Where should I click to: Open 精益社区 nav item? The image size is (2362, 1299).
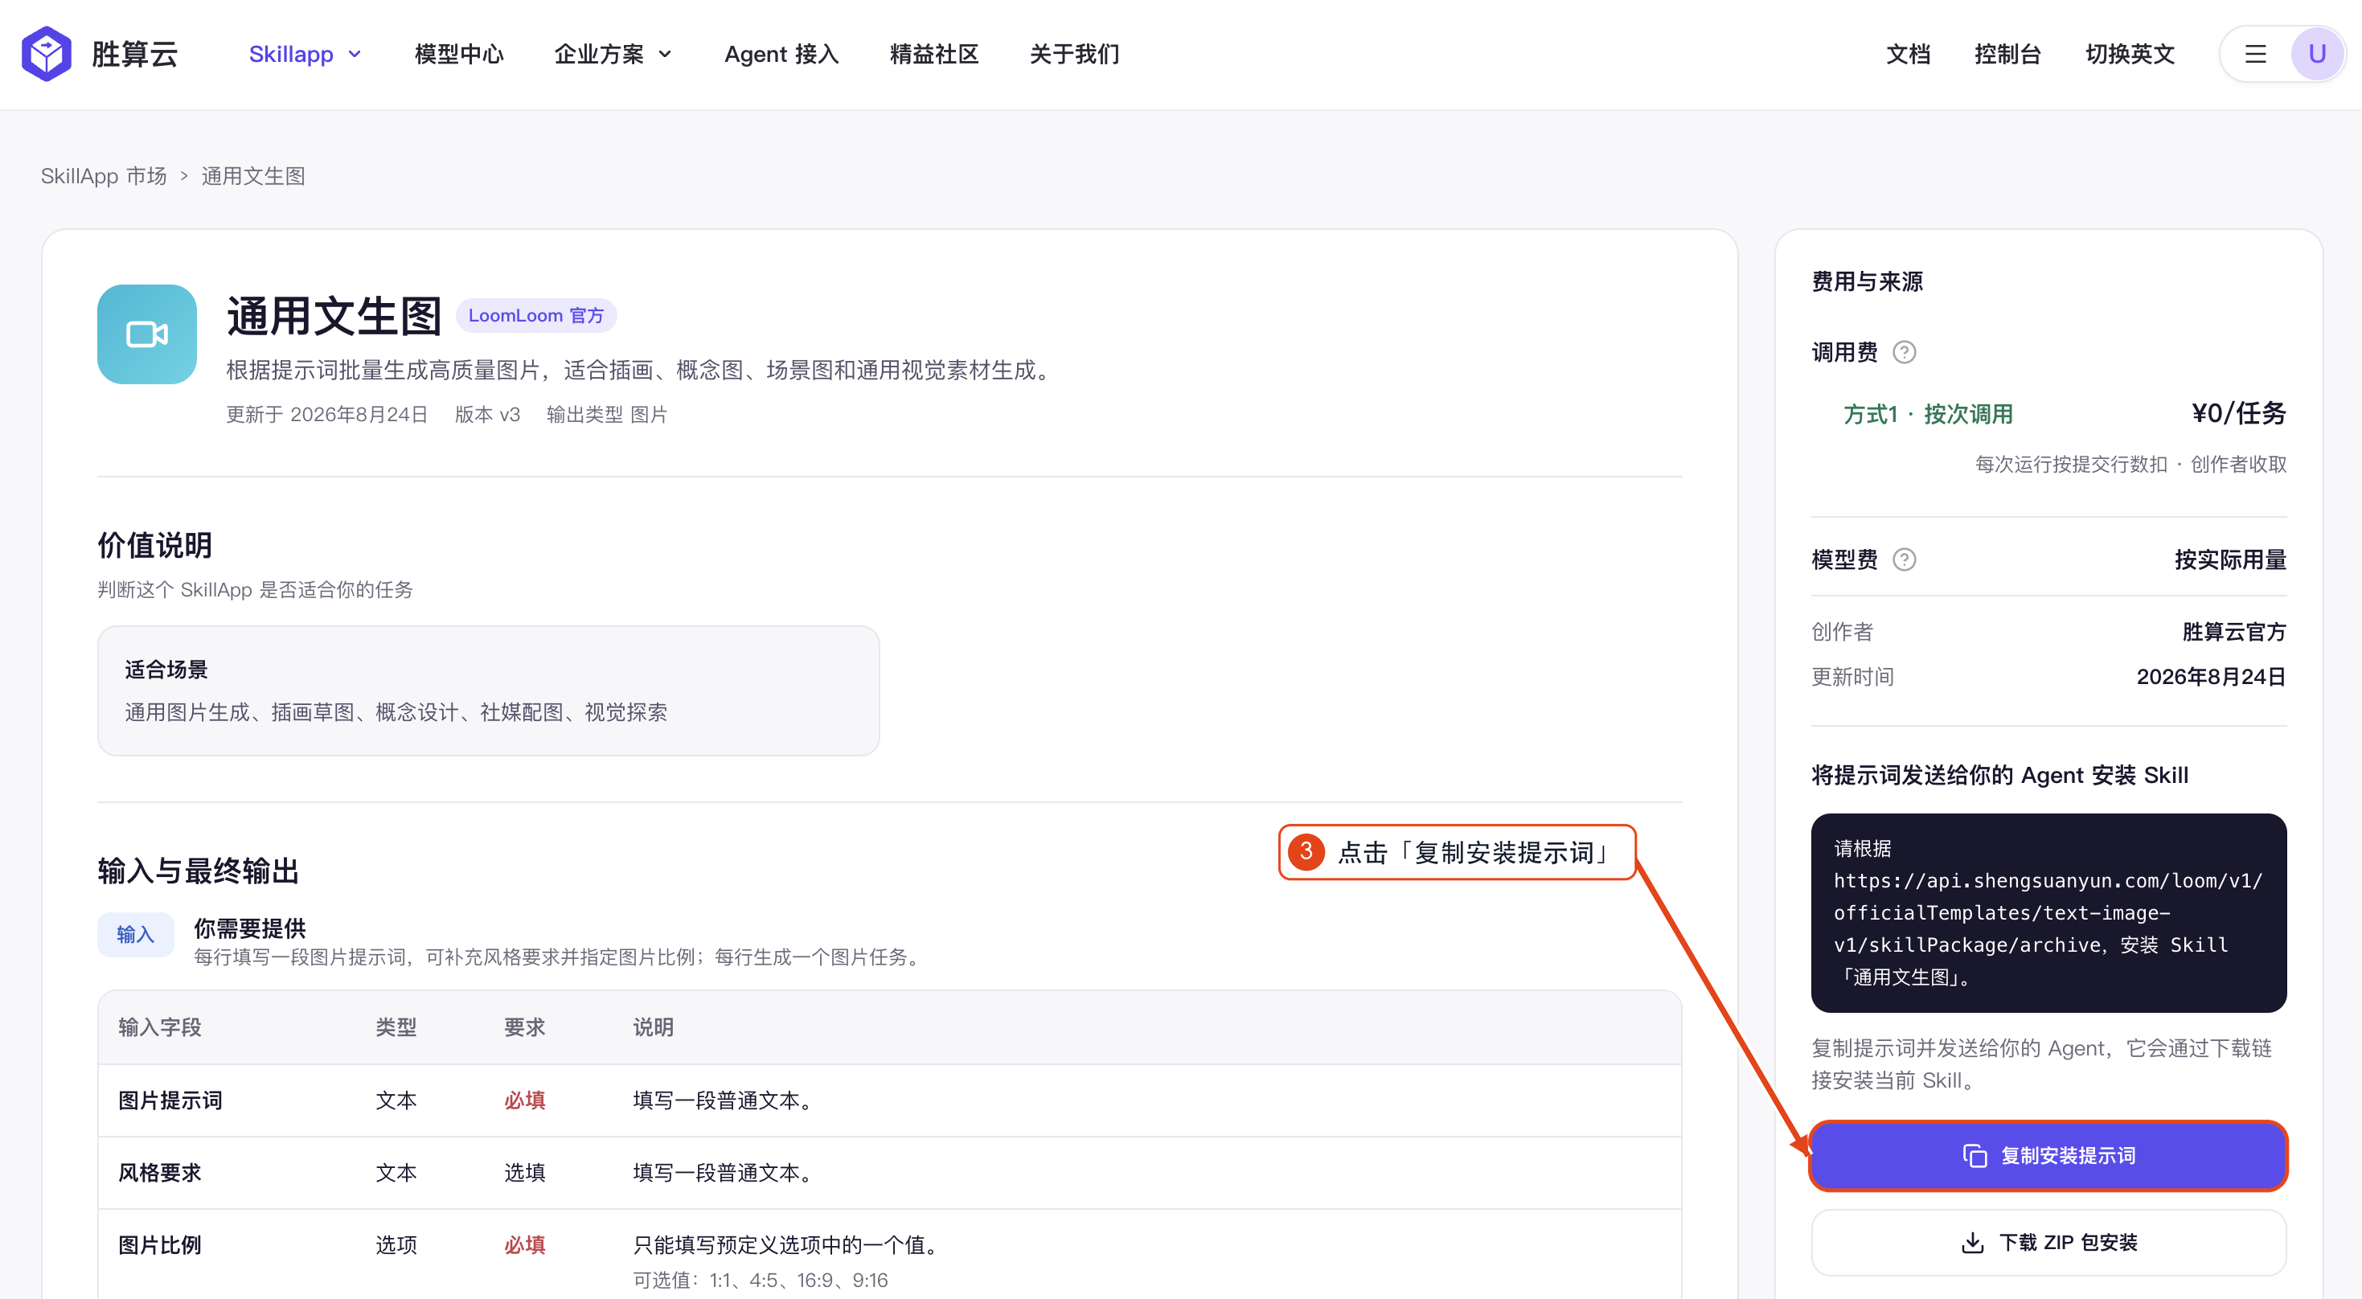pyautogui.click(x=933, y=54)
